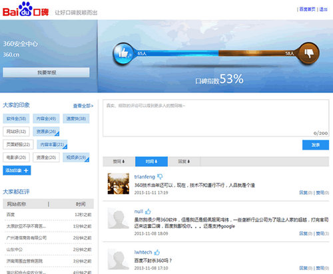Image resolution: width=333 pixels, height=274 pixels.
Task: Toggle the 电影多(20) impression tag
Action: click(16, 158)
